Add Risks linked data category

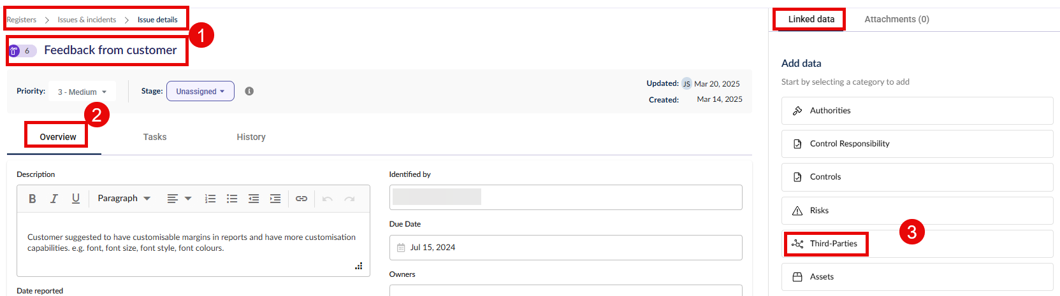pos(917,211)
